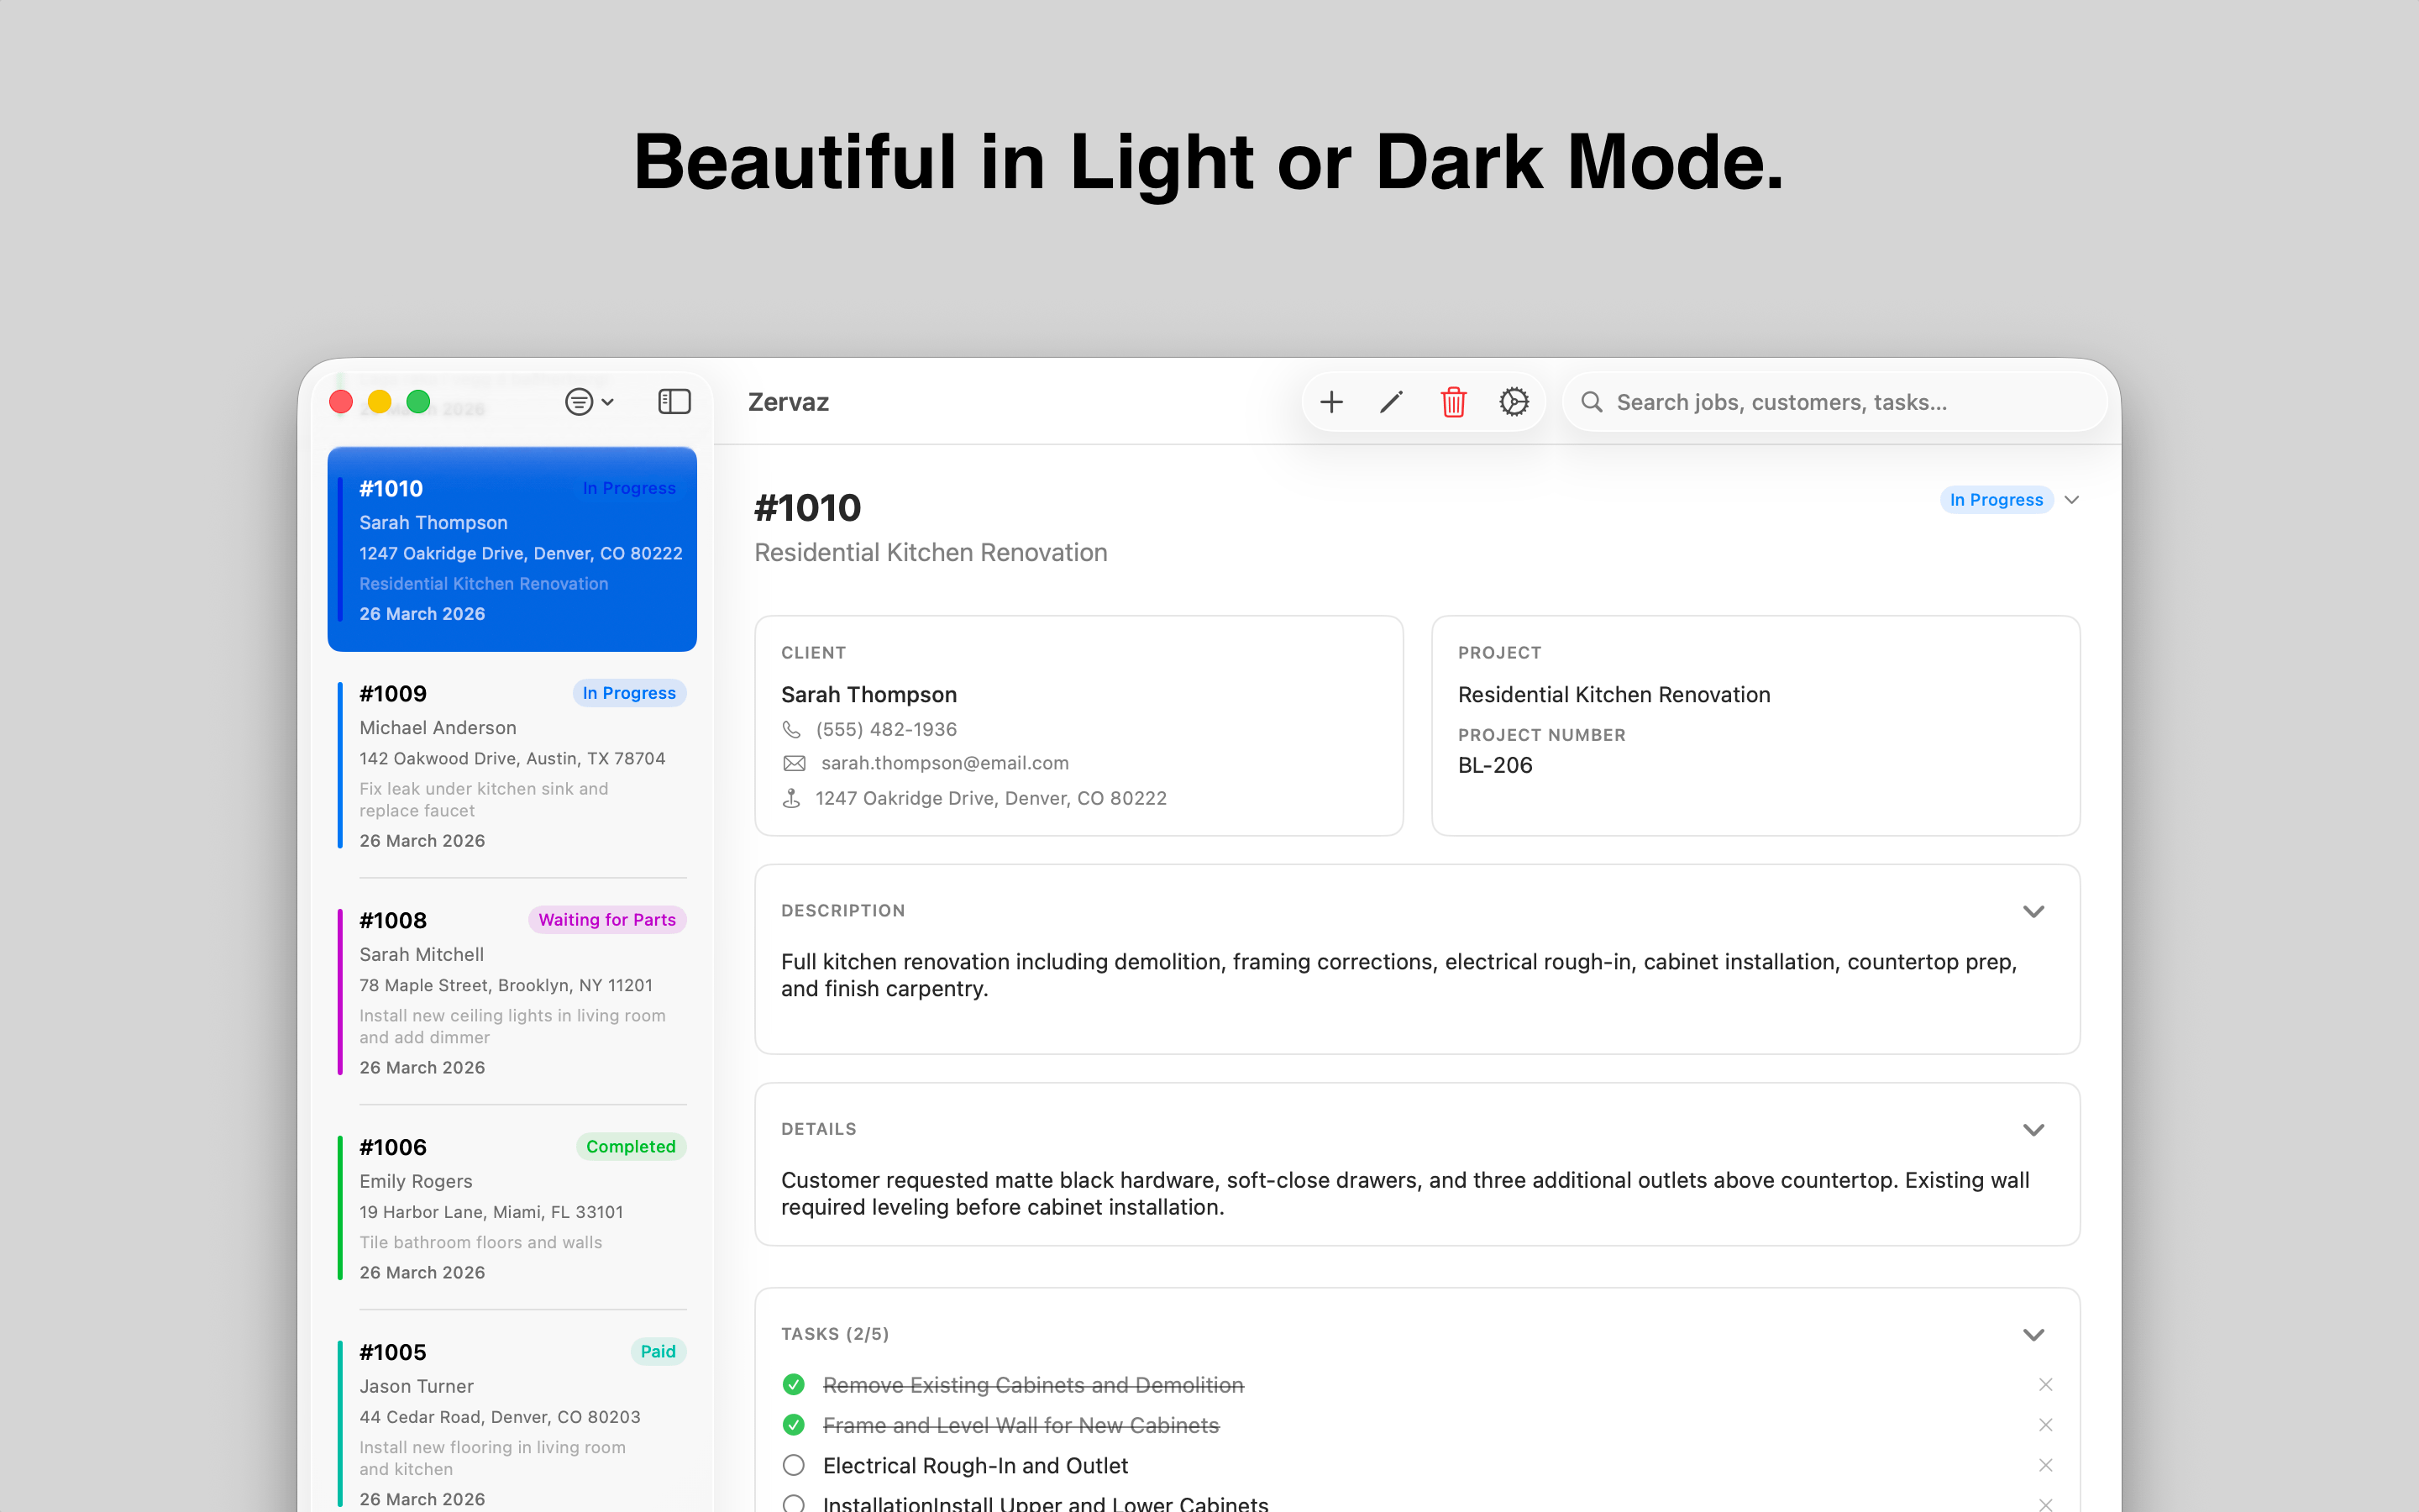This screenshot has height=1512, width=2419.
Task: Open job status dropdown showing In Progress
Action: coord(2010,500)
